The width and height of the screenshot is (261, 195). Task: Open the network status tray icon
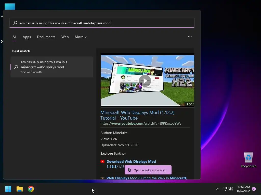tap(225, 189)
